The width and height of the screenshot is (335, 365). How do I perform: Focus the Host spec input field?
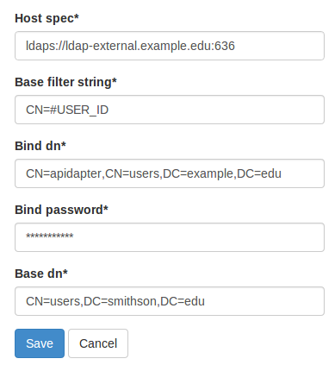pyautogui.click(x=170, y=46)
